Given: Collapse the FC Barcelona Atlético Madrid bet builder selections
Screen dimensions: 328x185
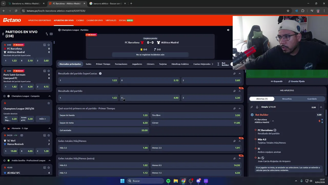Looking at the screenshot, I should (273, 121).
